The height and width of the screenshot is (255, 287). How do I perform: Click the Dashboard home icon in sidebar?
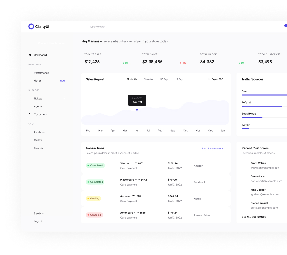point(30,55)
